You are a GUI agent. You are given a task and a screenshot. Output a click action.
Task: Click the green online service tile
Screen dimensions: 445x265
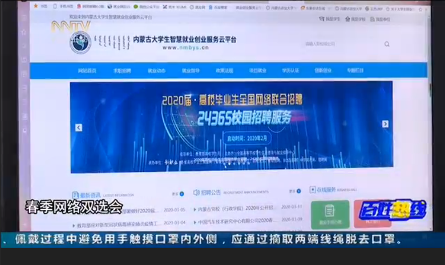click(330, 213)
